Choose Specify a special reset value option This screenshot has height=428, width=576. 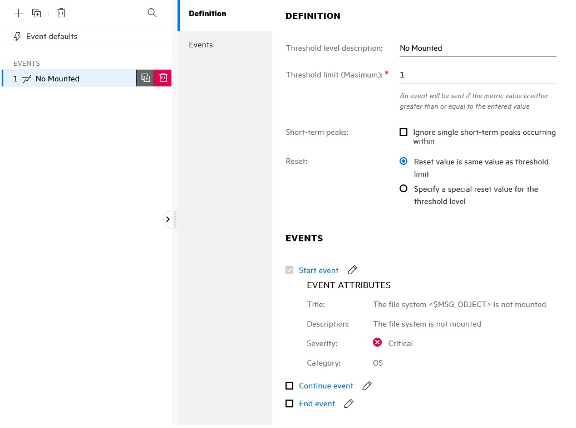403,189
